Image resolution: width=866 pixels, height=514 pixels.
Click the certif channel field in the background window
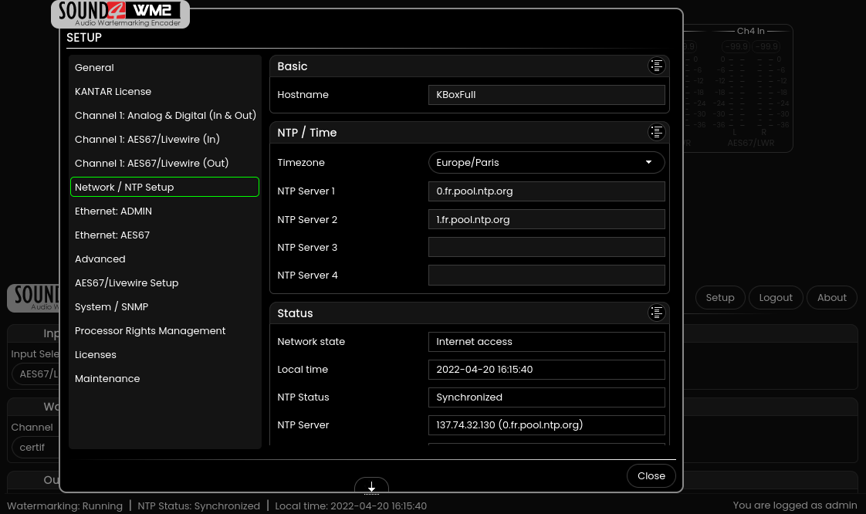click(x=36, y=447)
